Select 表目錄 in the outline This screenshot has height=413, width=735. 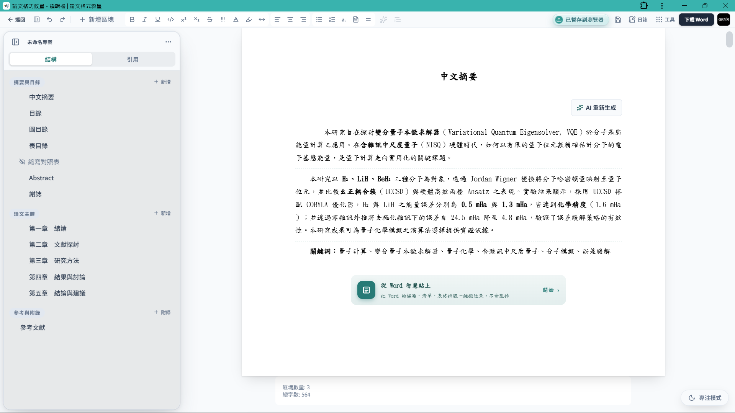(38, 146)
